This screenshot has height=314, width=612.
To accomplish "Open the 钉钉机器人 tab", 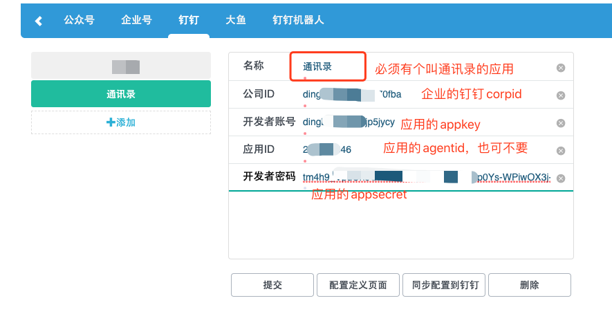I will (x=298, y=20).
